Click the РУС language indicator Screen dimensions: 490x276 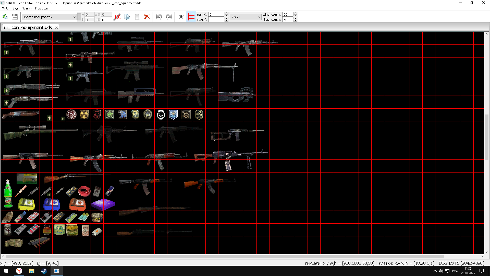455,271
